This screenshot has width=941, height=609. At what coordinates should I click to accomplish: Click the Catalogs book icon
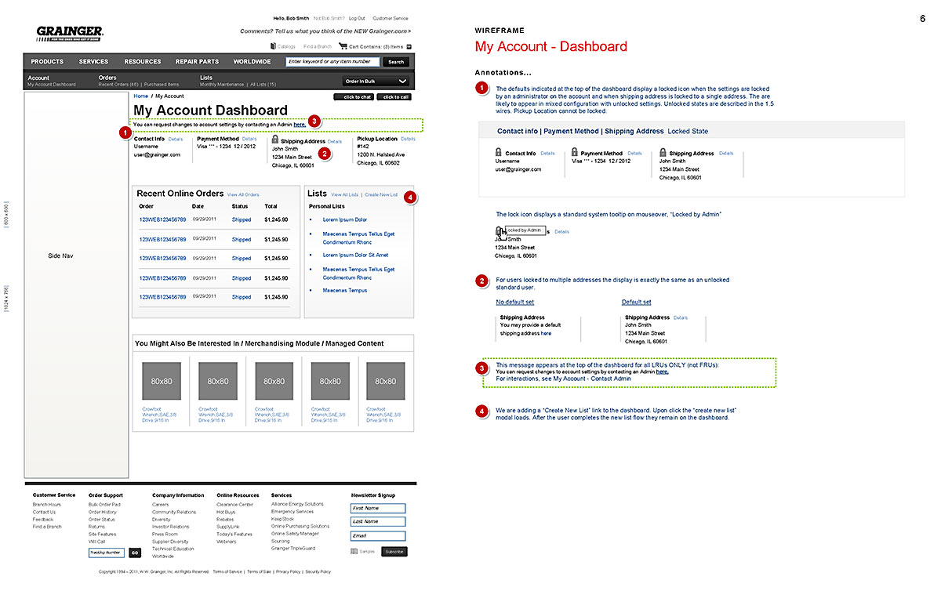[x=272, y=46]
